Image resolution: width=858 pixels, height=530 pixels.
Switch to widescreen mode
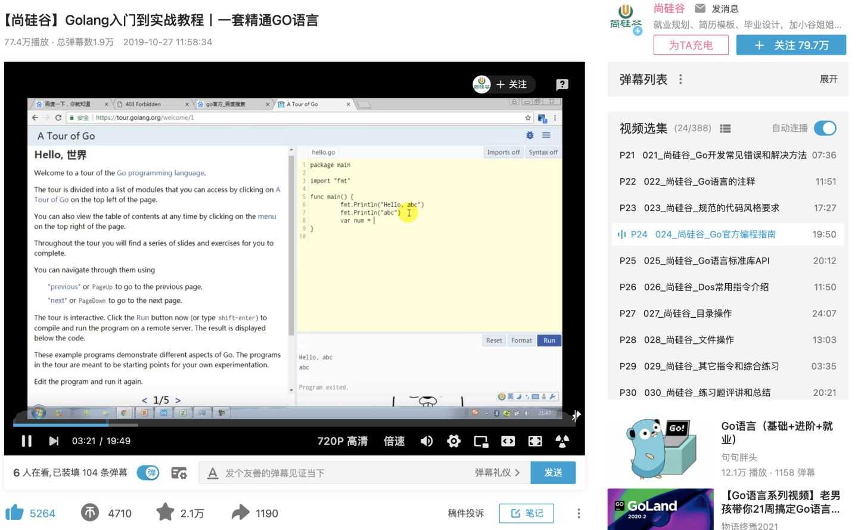[x=507, y=441]
